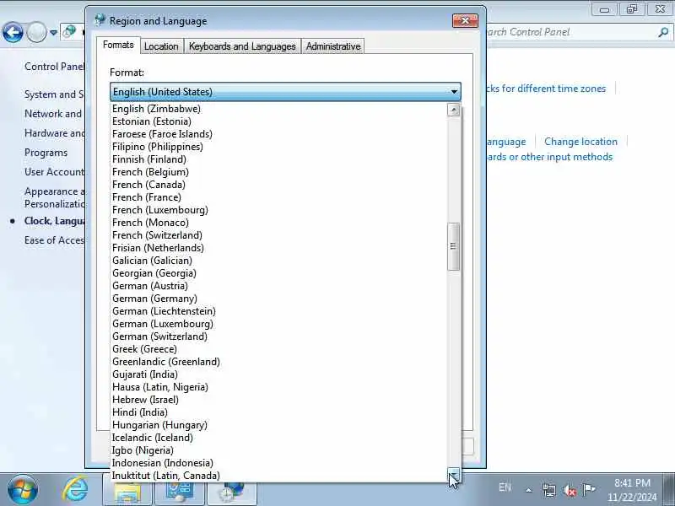Select French (Belgium) format
The width and height of the screenshot is (675, 506).
click(279, 172)
